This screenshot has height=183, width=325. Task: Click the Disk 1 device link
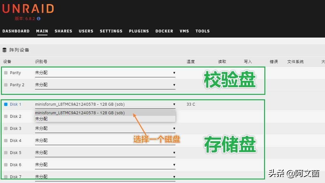(x=16, y=104)
